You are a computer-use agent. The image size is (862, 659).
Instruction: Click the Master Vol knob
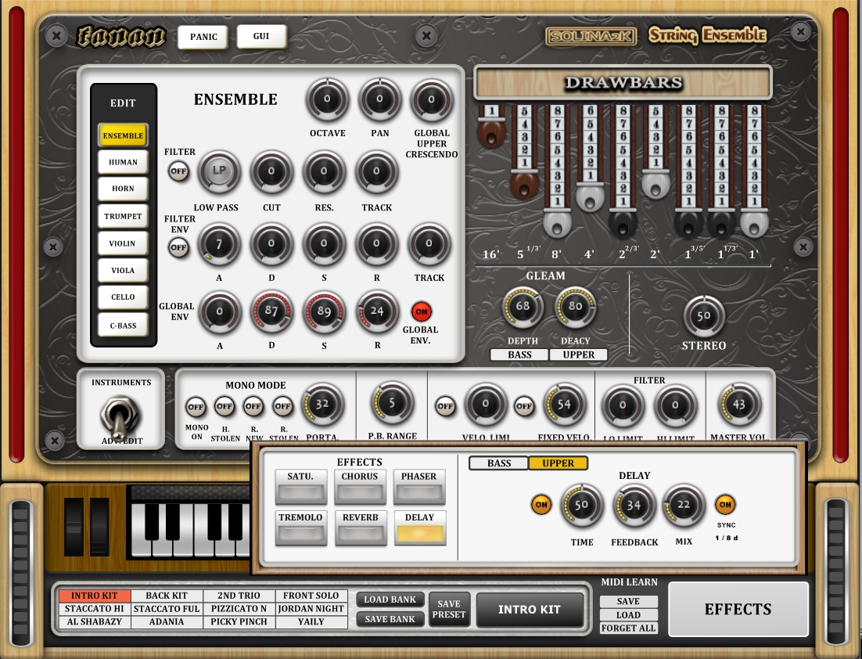tap(738, 405)
